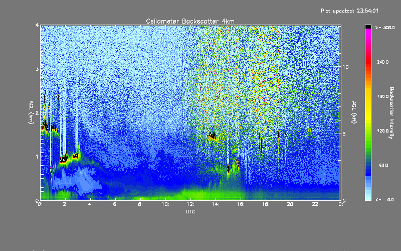The height and width of the screenshot is (251, 401).
Task: Click the "4:" UTC hour tick
Action: (x=90, y=204)
